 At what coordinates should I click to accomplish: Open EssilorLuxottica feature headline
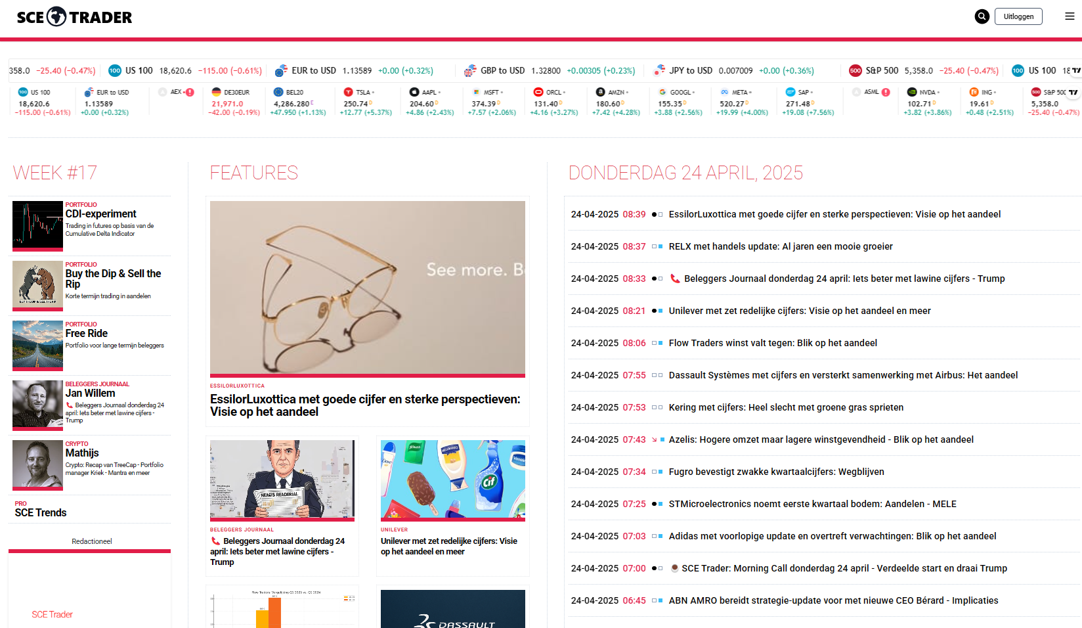[365, 405]
